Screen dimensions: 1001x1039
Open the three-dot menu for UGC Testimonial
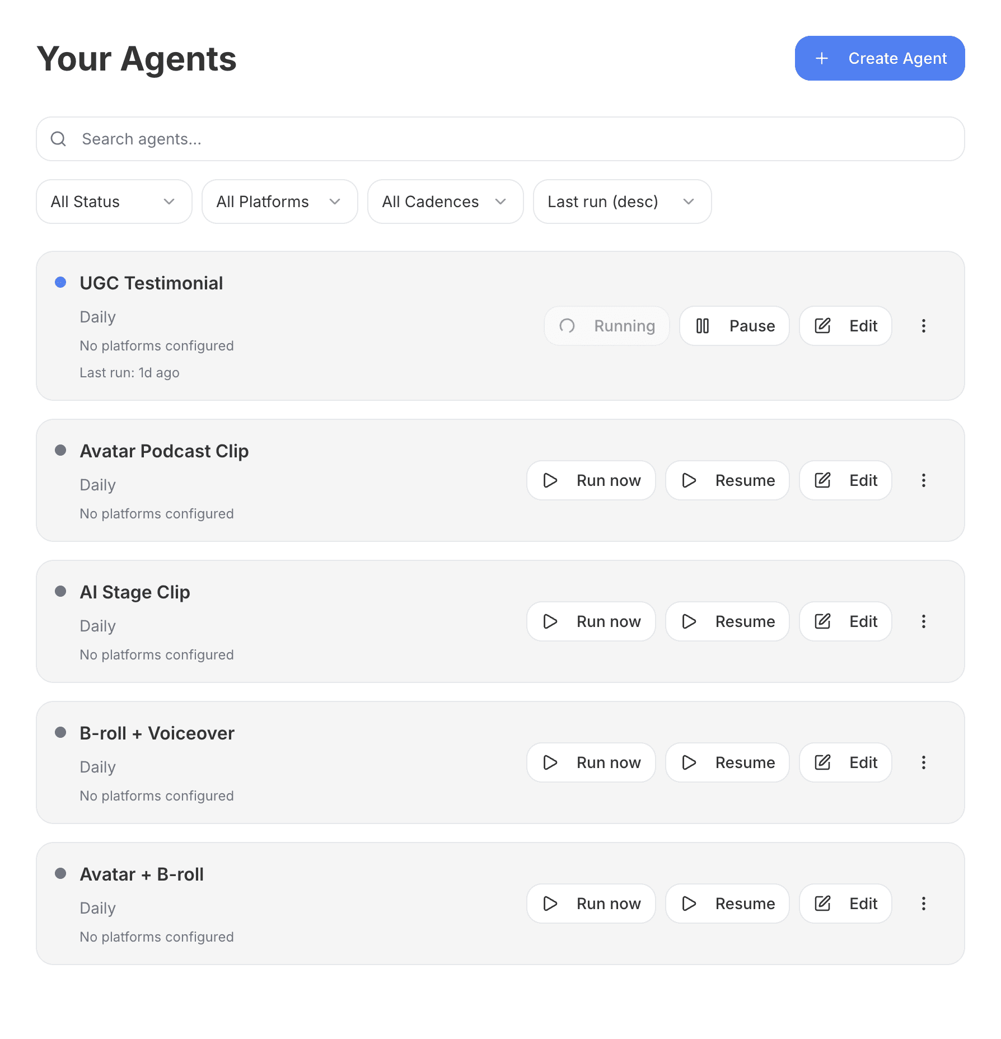(923, 326)
